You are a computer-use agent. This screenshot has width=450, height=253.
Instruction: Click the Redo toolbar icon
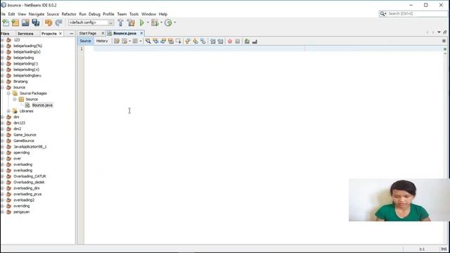58,22
